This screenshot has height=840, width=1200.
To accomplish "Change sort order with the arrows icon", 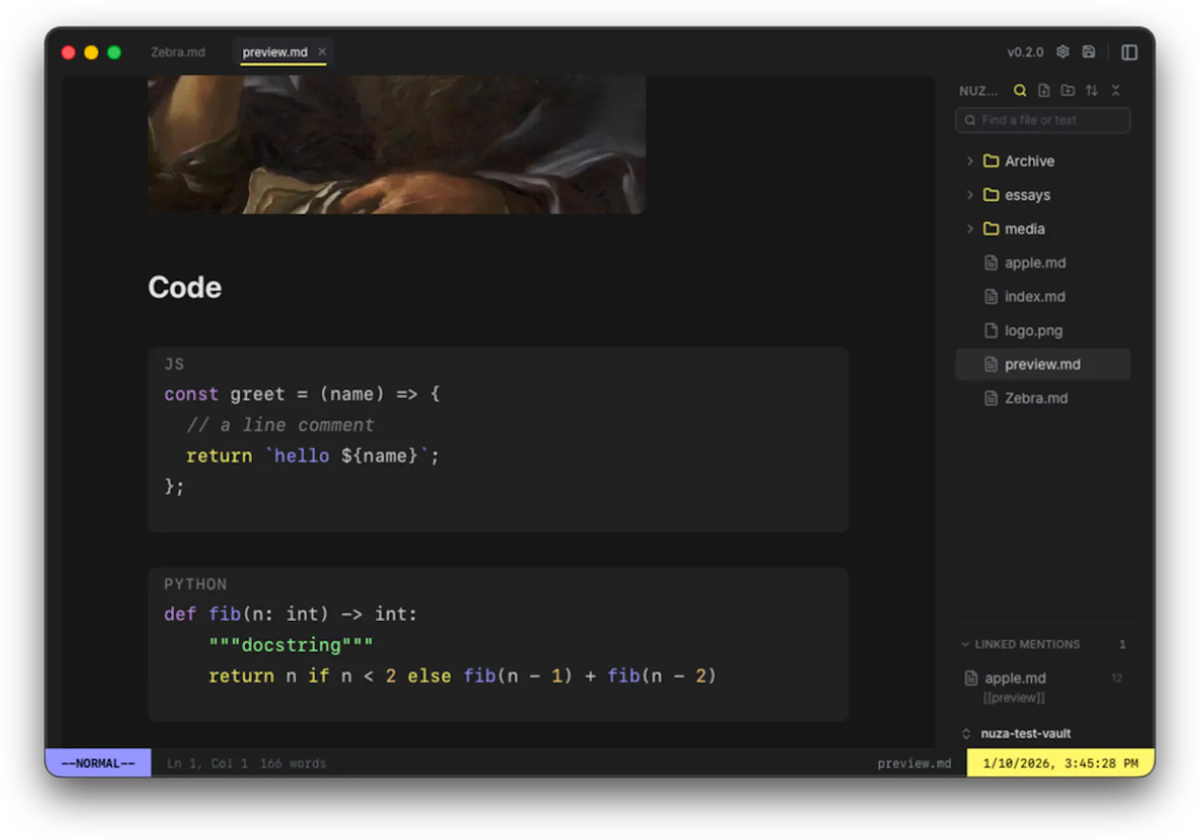I will coord(1092,91).
